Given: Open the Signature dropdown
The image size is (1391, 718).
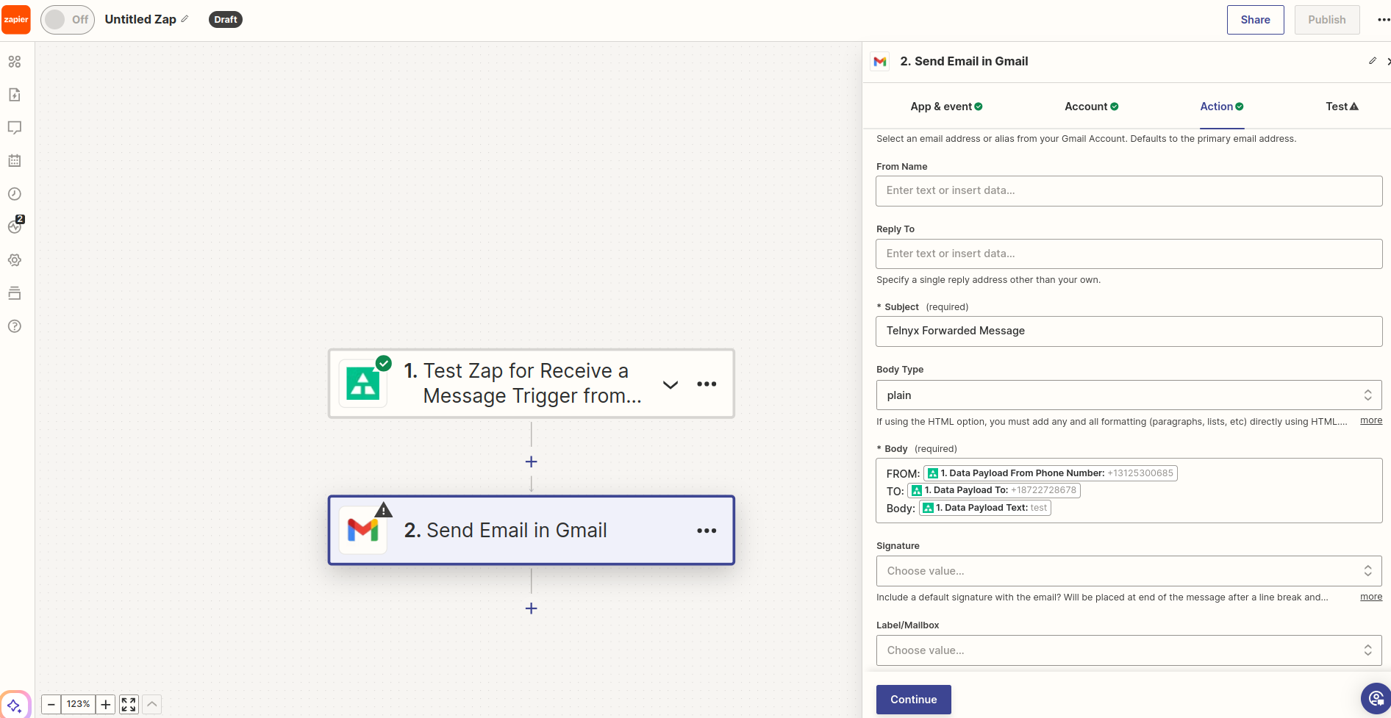Looking at the screenshot, I should (x=1129, y=571).
